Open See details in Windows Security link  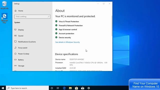coord(67,42)
